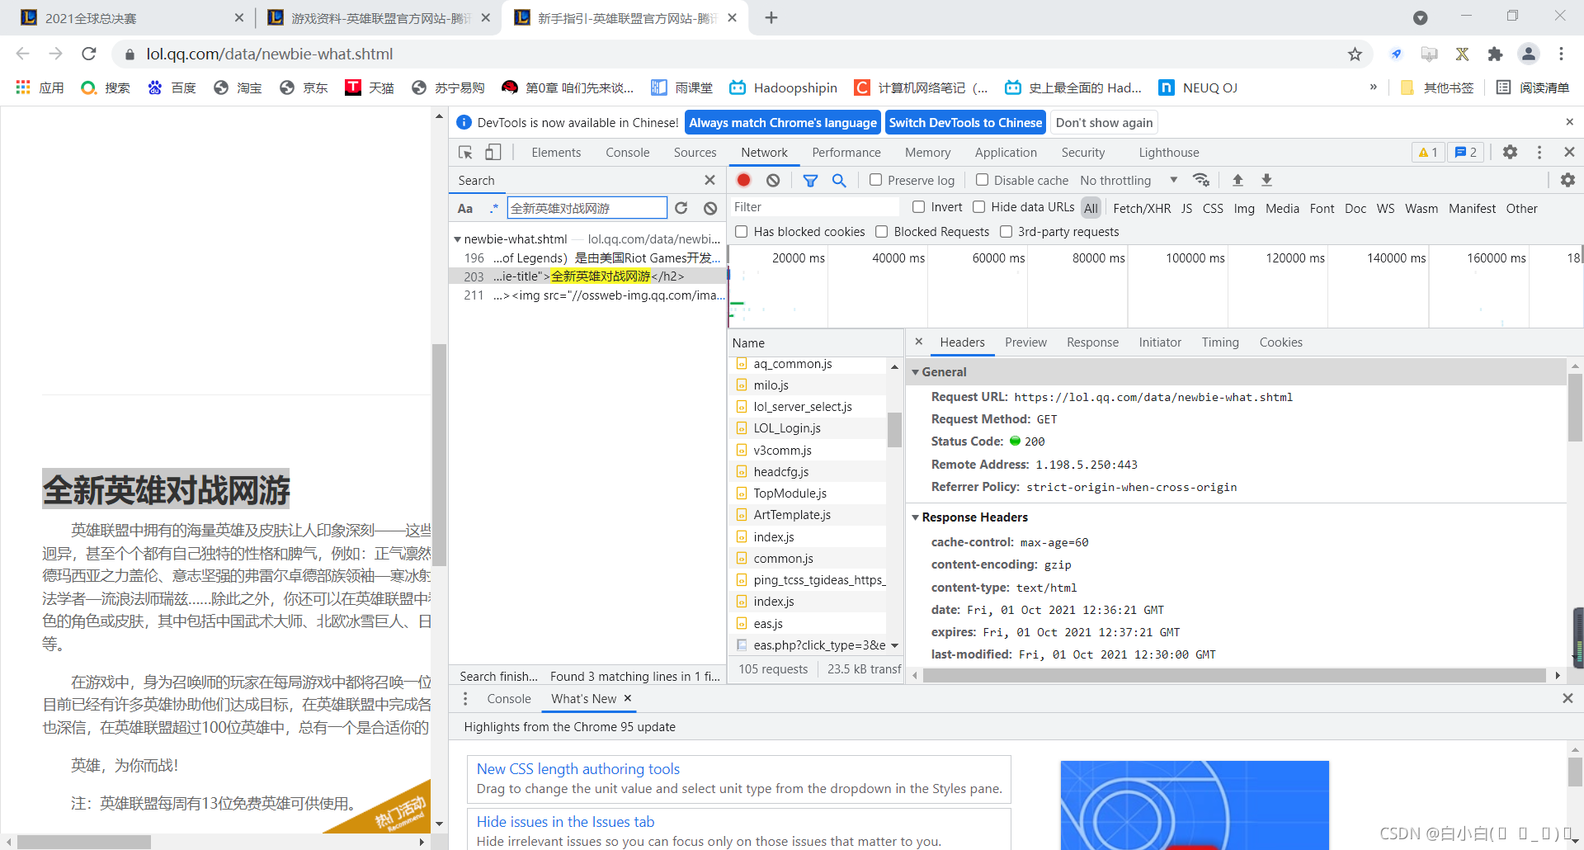The width and height of the screenshot is (1584, 850).
Task: Open the Timing tab
Action: (x=1220, y=342)
